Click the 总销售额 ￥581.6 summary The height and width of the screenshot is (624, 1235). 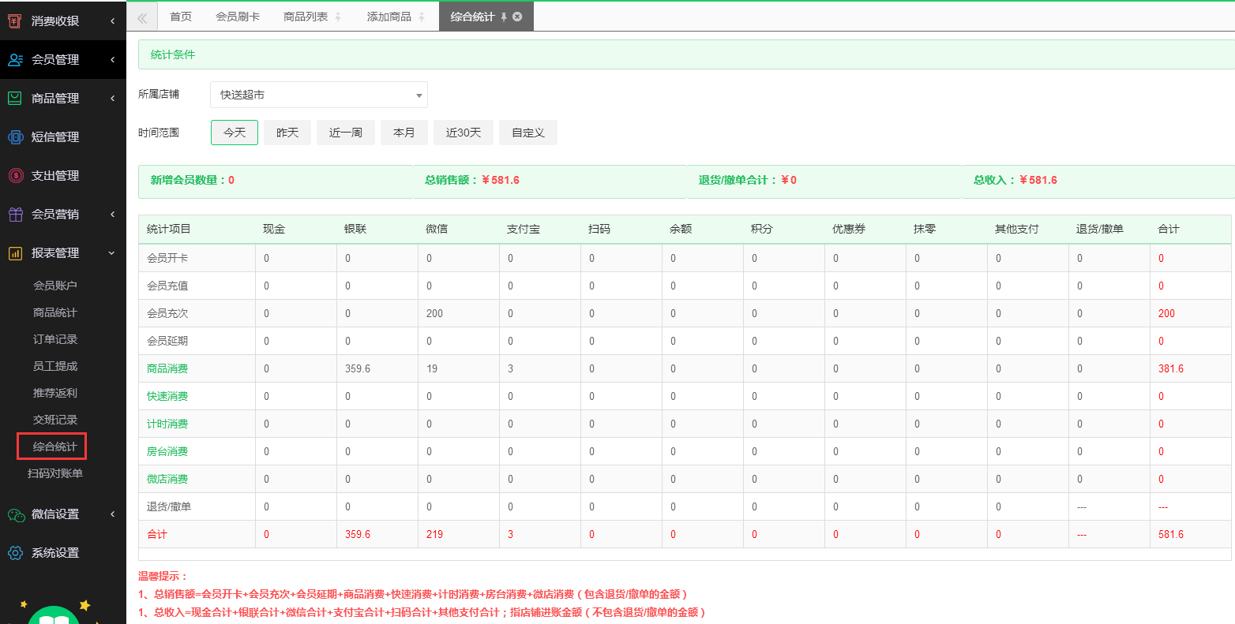[472, 180]
